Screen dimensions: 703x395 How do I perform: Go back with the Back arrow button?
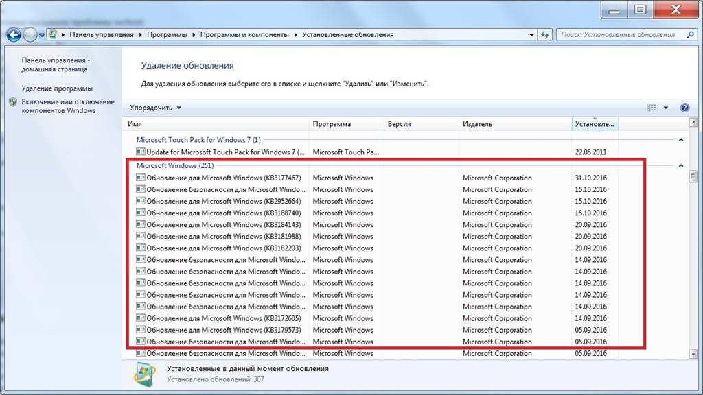point(14,34)
